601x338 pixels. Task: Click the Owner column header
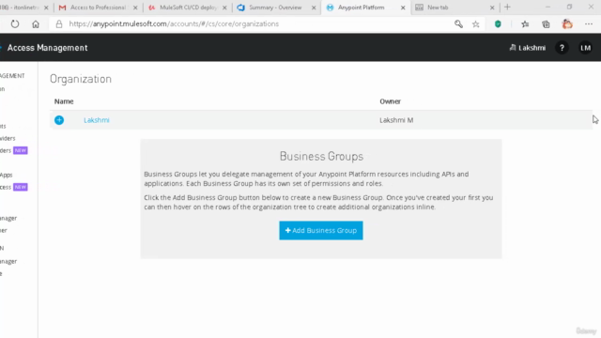pyautogui.click(x=391, y=101)
